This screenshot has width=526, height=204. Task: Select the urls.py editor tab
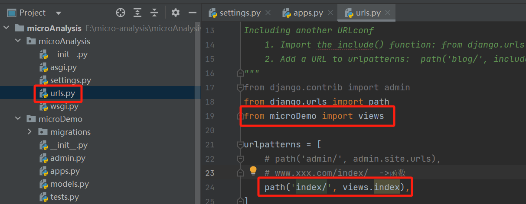pos(368,13)
